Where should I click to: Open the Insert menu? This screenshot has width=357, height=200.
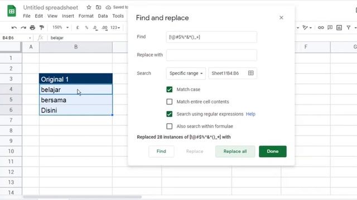(x=68, y=16)
